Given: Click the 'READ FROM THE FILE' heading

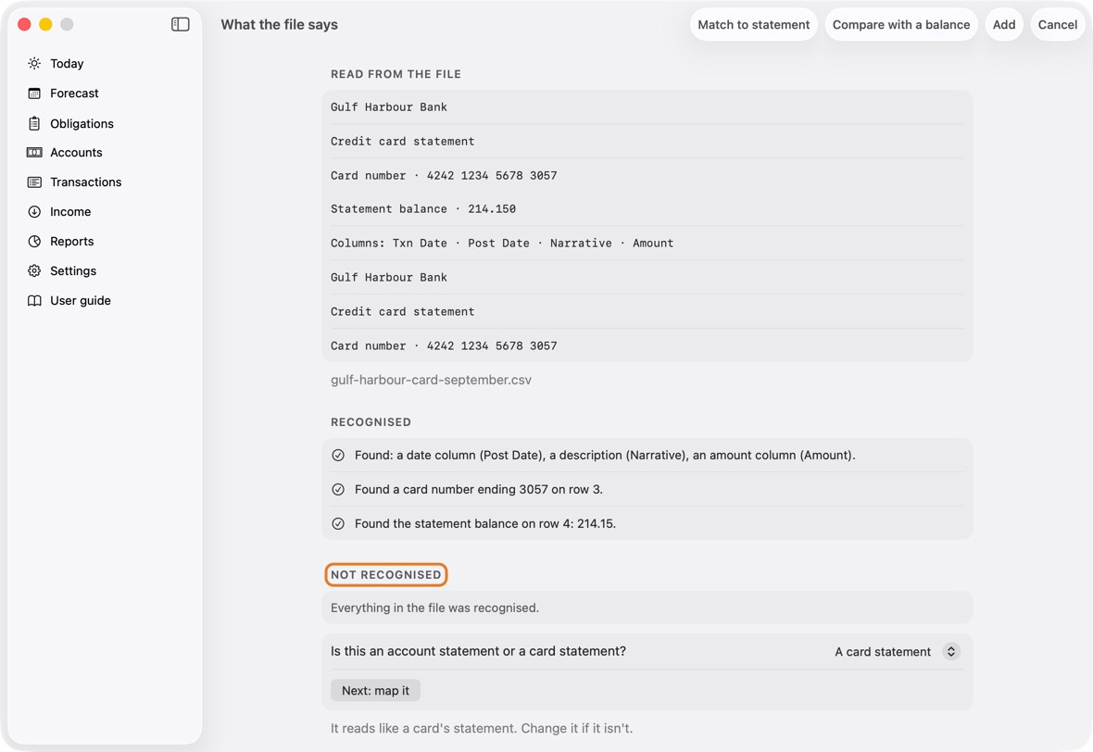Looking at the screenshot, I should (396, 74).
